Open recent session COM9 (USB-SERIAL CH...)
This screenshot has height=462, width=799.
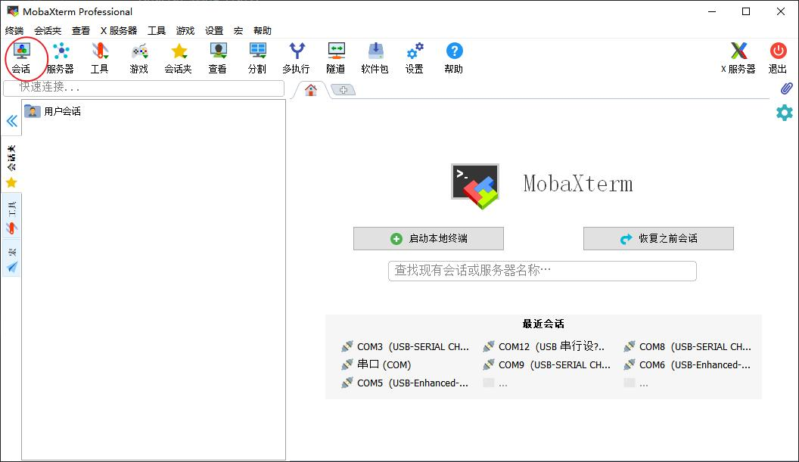tap(546, 364)
